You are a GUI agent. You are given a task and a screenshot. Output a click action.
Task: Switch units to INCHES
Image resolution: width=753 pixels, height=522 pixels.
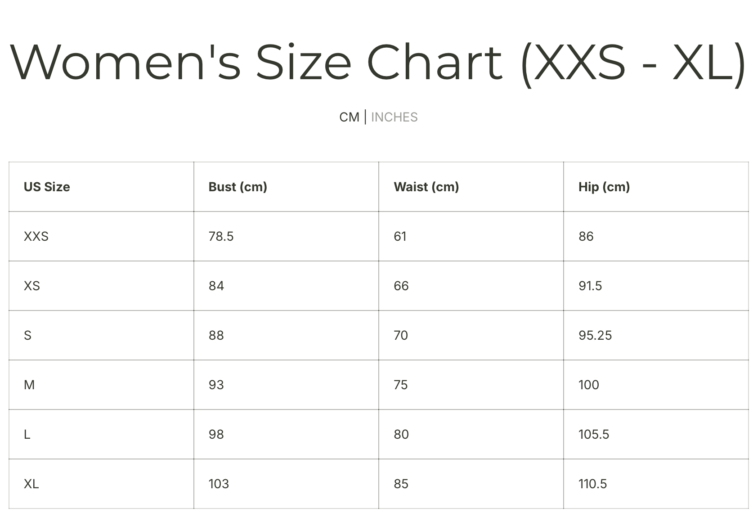pos(394,117)
